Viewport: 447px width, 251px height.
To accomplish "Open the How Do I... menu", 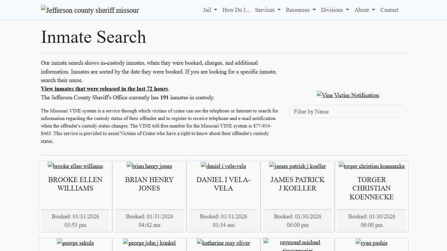I will [236, 10].
